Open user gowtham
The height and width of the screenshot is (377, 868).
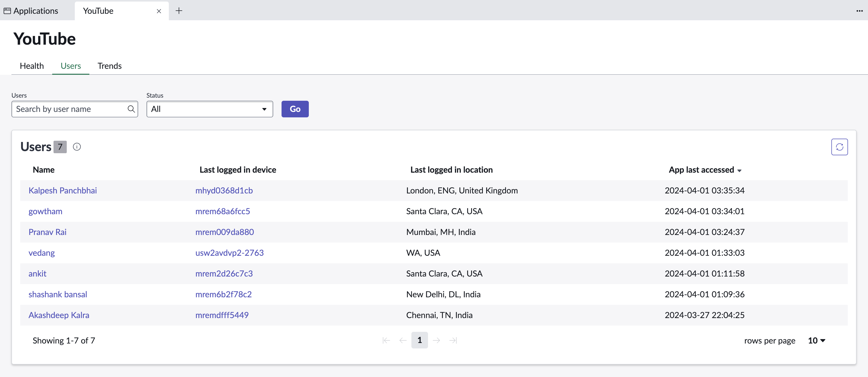click(45, 211)
